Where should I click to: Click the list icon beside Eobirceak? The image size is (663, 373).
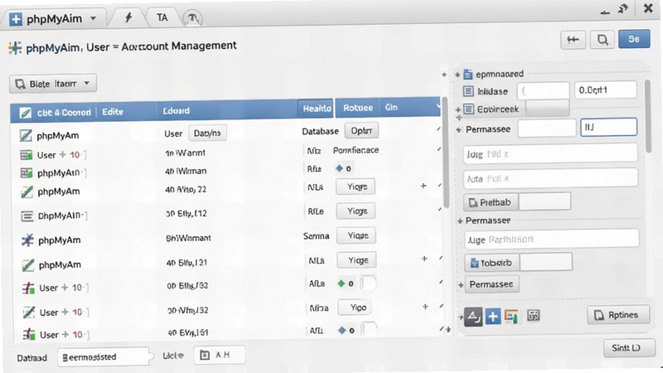click(x=468, y=109)
